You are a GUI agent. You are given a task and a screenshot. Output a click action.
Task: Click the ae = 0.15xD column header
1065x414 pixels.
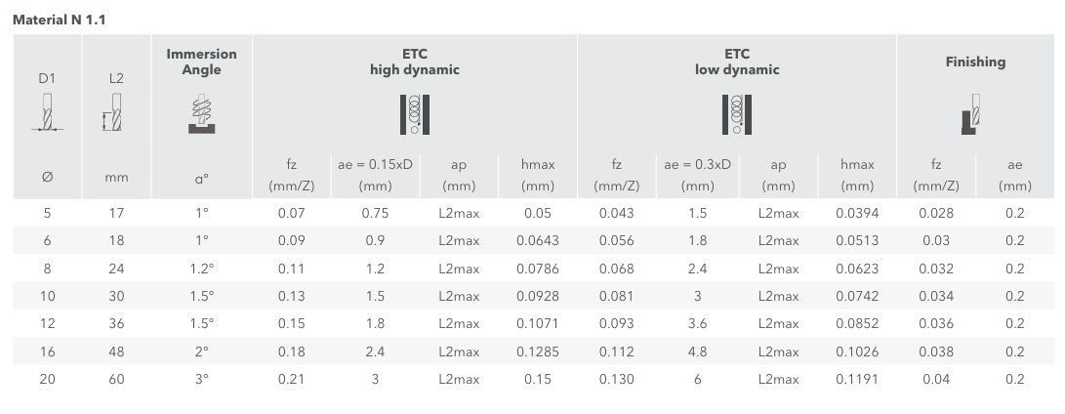click(x=375, y=175)
